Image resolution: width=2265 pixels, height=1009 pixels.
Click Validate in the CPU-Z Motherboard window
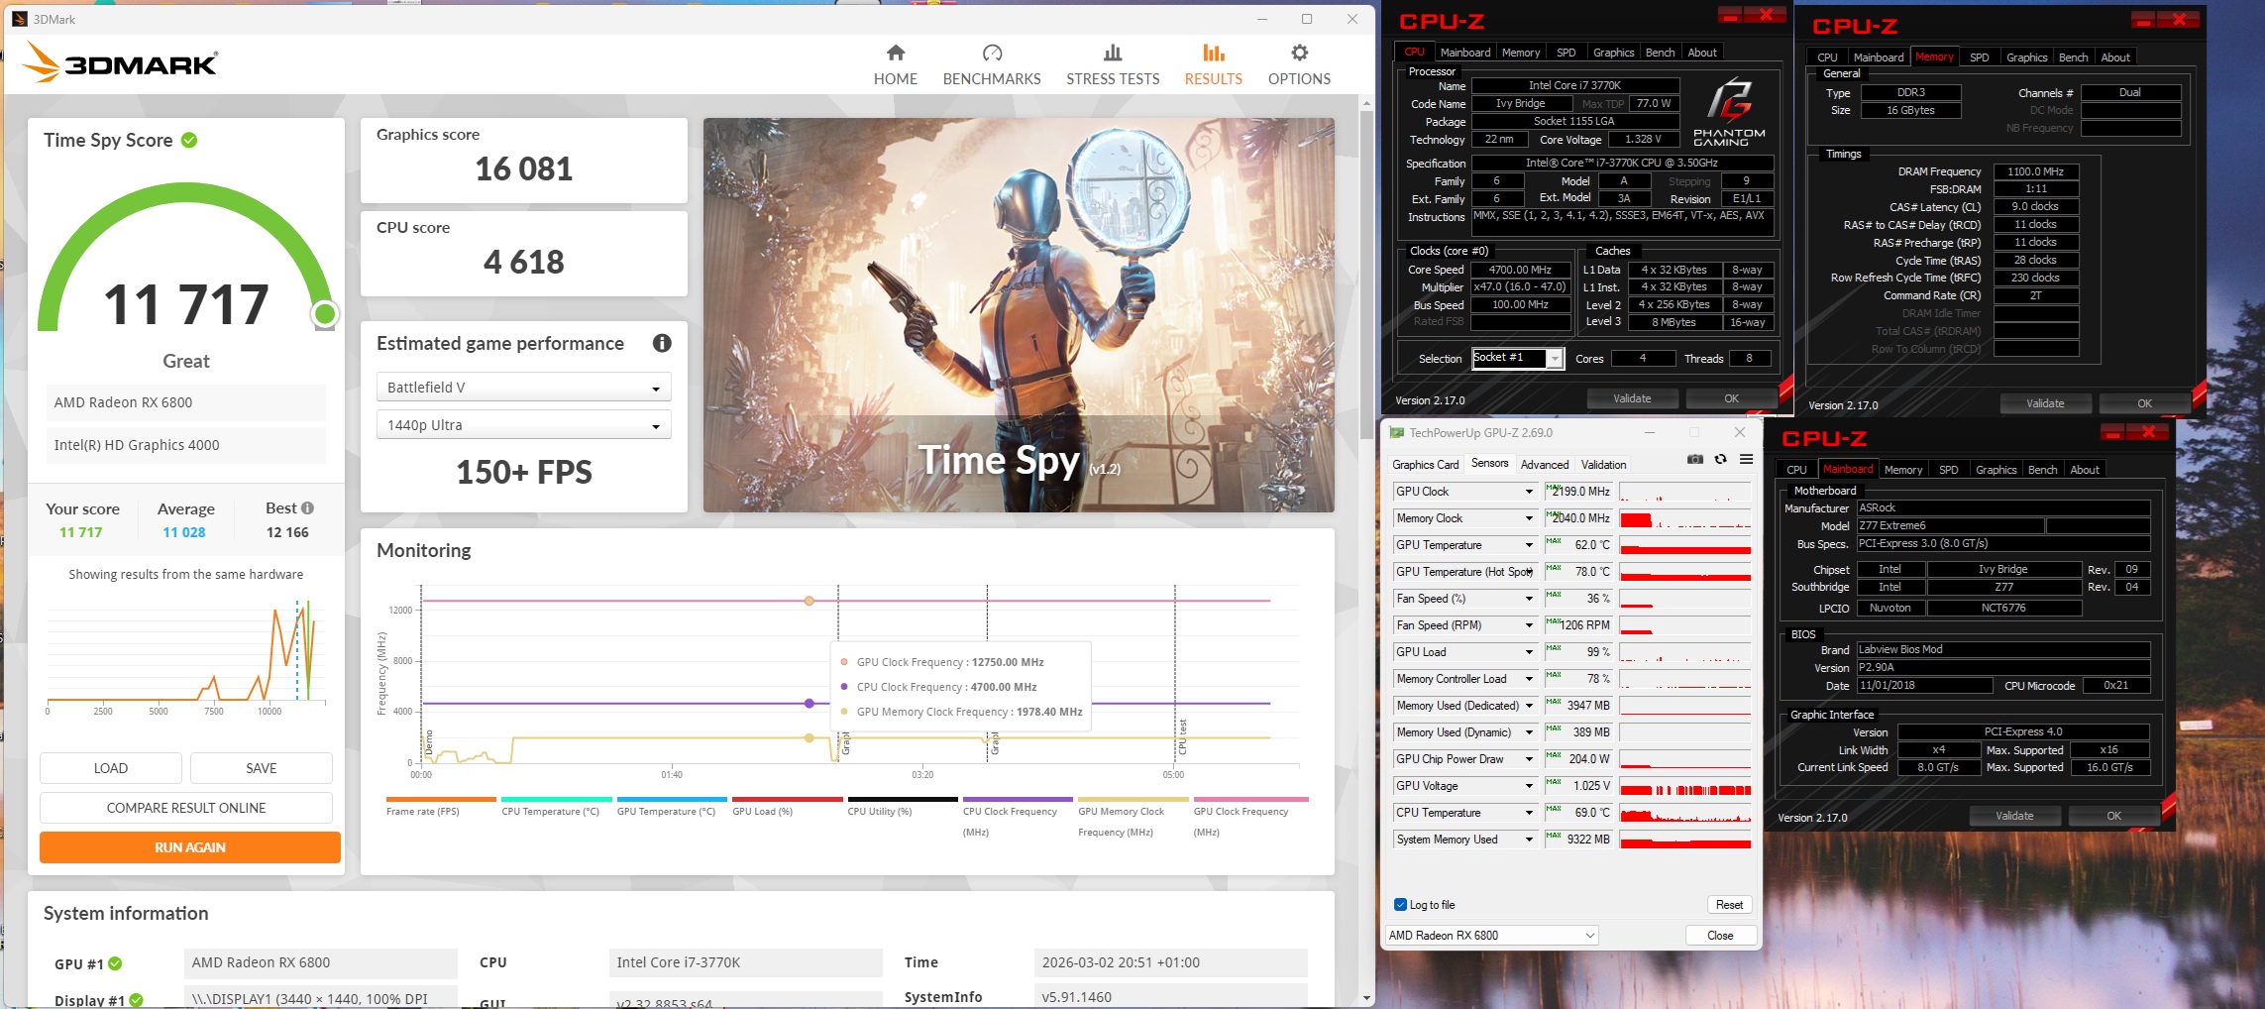pos(2014,816)
